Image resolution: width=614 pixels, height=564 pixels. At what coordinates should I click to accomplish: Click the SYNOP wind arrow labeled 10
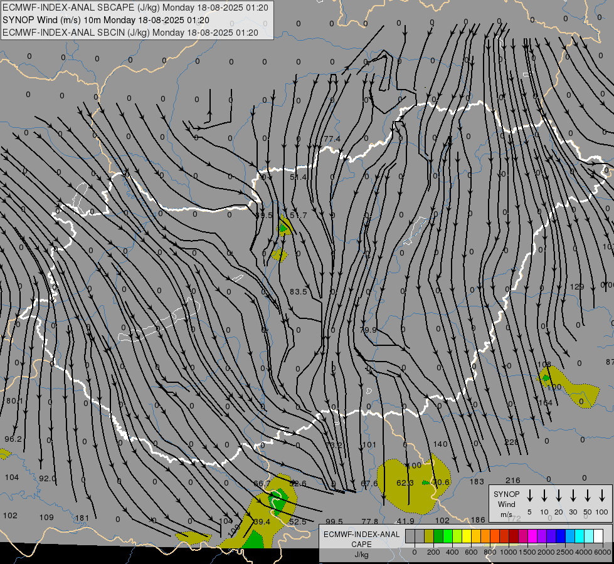(544, 496)
